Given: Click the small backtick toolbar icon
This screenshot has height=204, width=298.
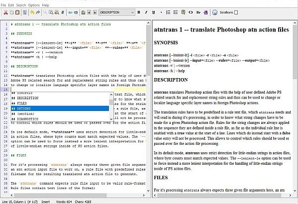Looking at the screenshot, I should coord(161,12).
